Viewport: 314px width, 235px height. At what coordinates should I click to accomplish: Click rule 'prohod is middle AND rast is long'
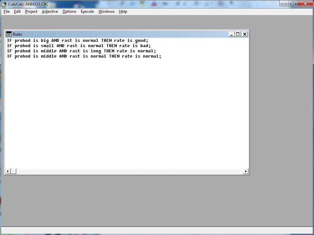point(81,51)
